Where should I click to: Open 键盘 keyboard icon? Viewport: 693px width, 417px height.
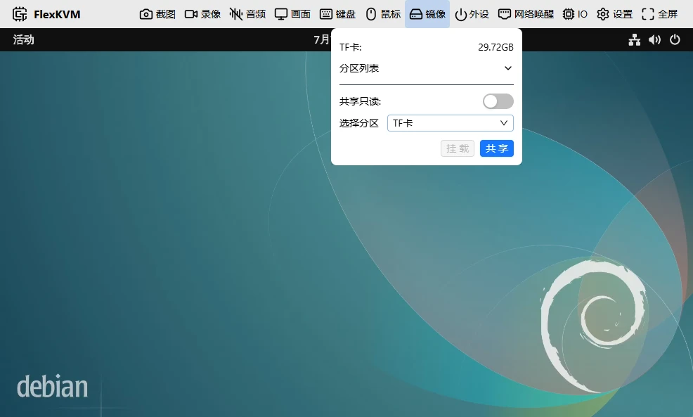click(326, 14)
